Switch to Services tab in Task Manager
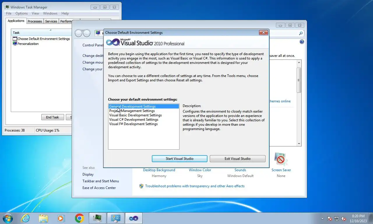 coord(51,21)
